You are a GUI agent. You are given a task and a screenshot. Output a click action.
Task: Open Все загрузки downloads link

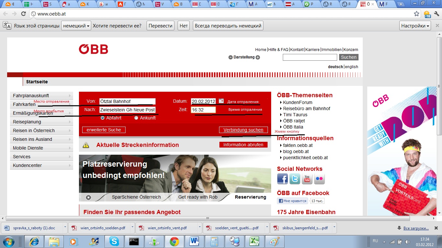[x=416, y=228]
